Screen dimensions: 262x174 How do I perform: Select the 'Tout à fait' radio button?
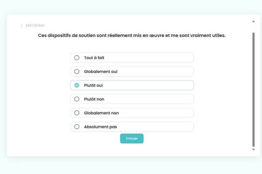point(77,58)
